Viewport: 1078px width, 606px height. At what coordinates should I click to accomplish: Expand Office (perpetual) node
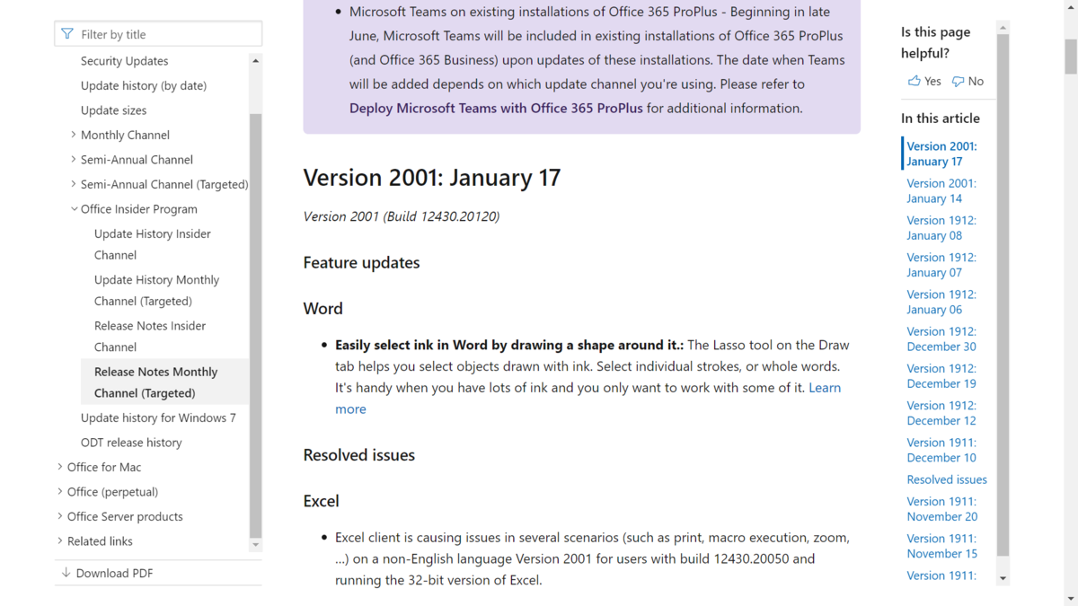(x=59, y=491)
